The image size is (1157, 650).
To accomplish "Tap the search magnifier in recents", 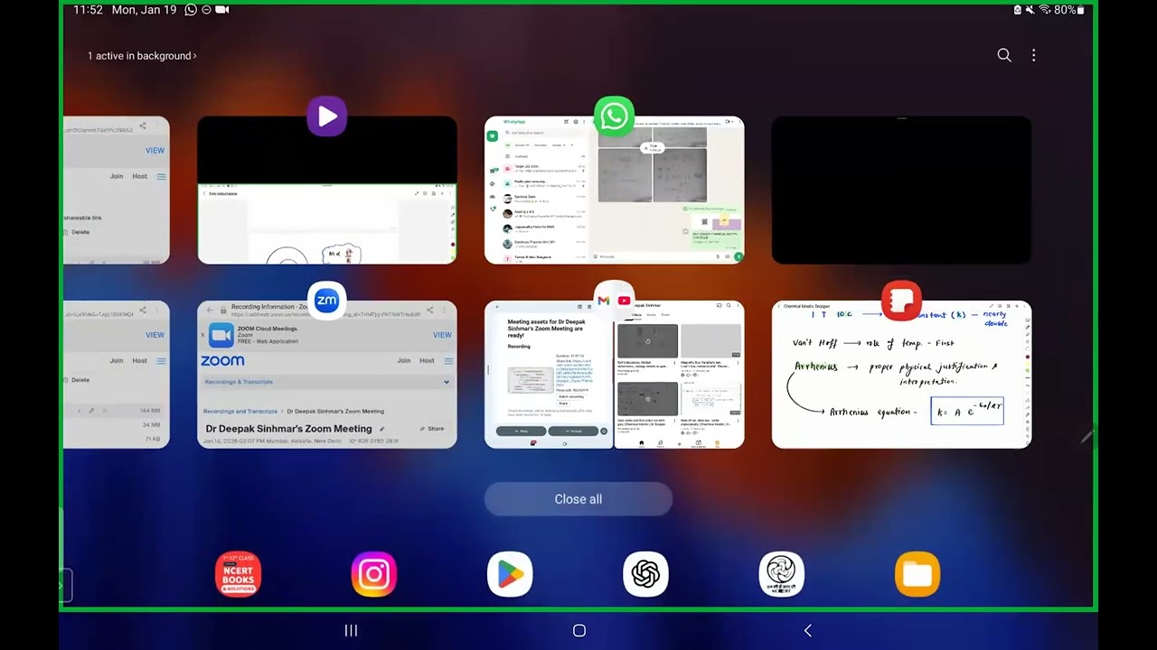I will [x=1004, y=55].
